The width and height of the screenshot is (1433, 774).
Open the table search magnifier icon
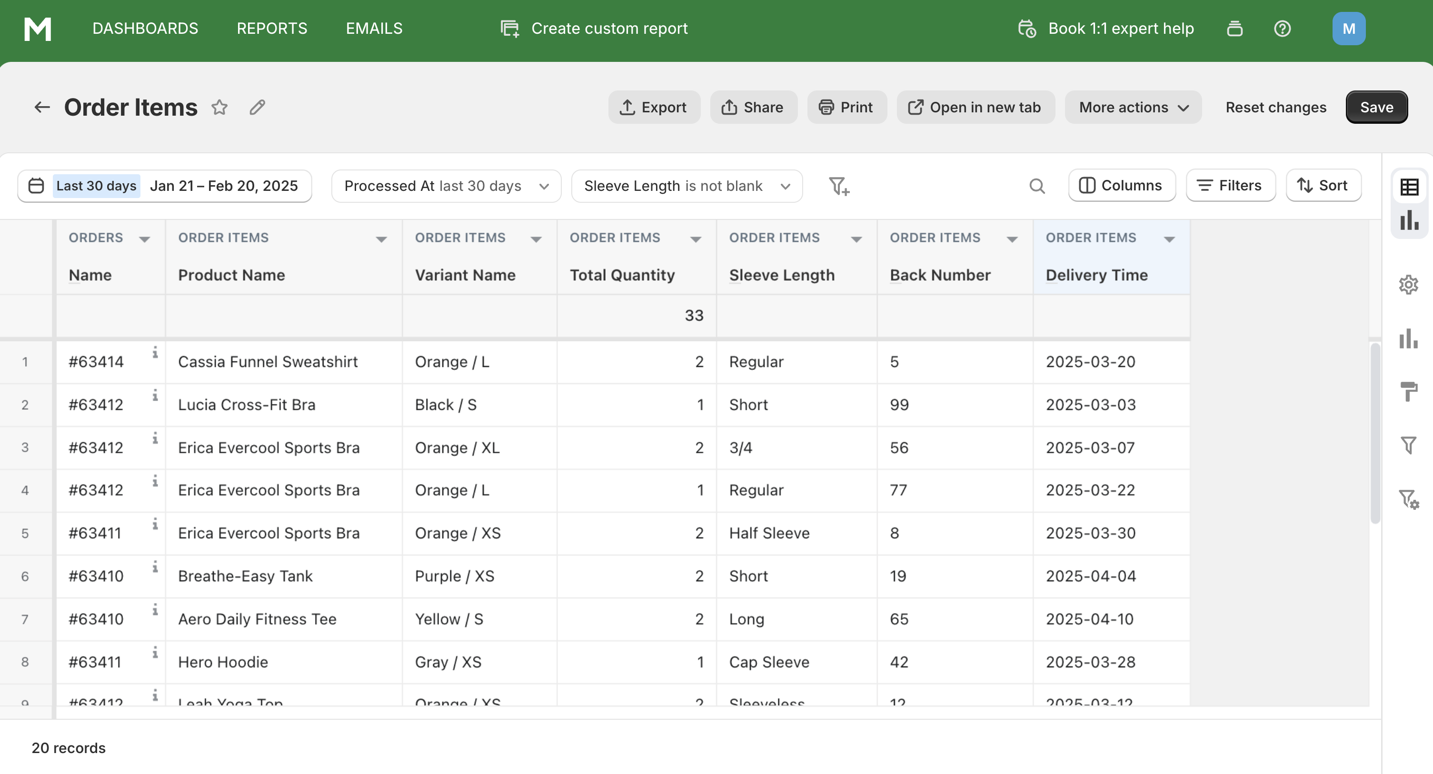[x=1037, y=186]
